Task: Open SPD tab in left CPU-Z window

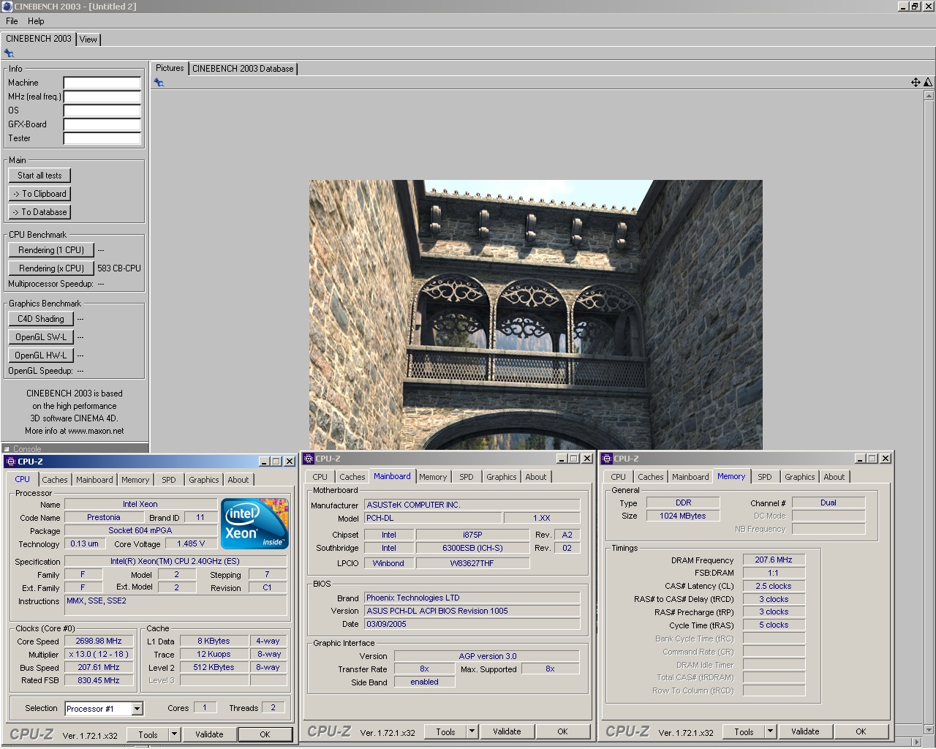Action: [x=169, y=480]
